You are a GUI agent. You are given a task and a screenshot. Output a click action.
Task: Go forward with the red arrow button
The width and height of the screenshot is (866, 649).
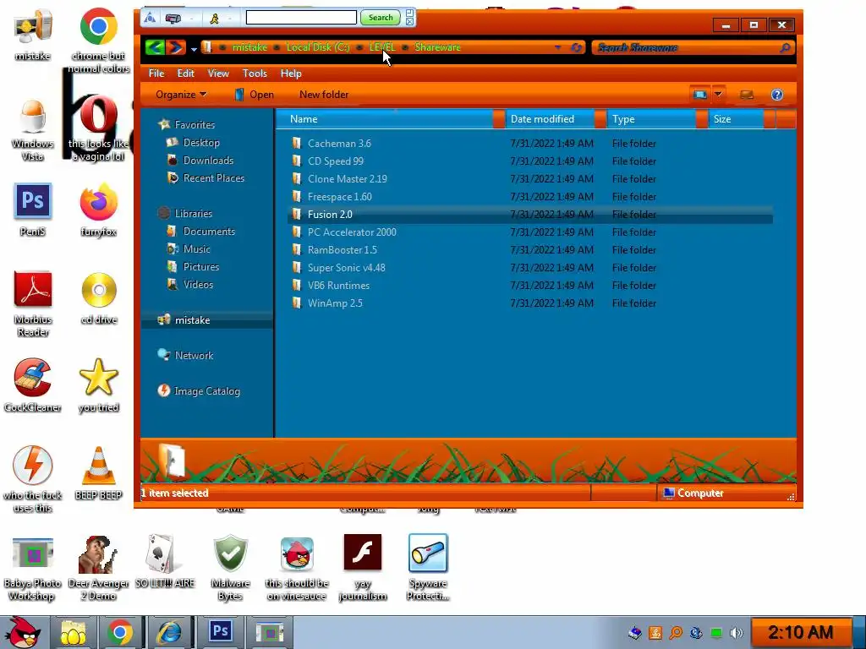(176, 47)
